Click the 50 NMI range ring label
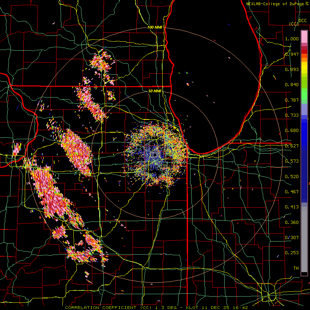310x310 pixels. click(155, 91)
